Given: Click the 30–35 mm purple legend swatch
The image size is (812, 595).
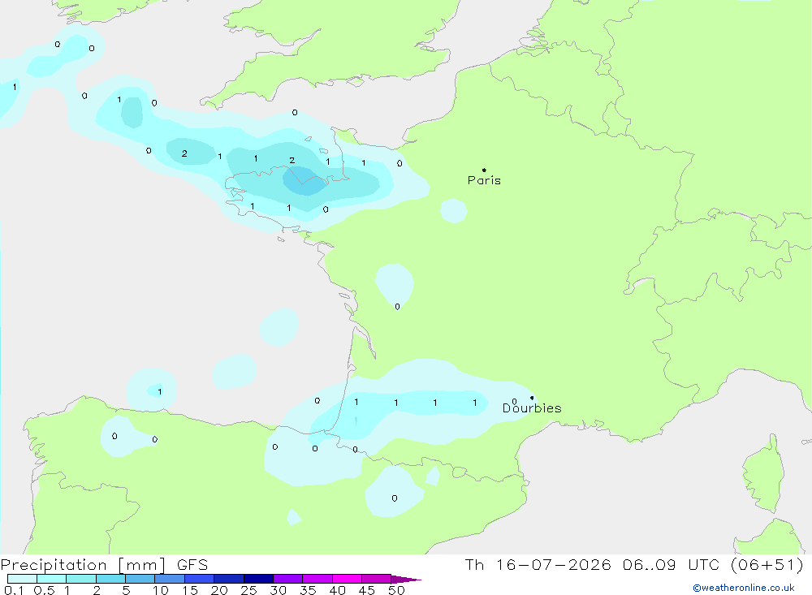Looking at the screenshot, I should tap(287, 579).
